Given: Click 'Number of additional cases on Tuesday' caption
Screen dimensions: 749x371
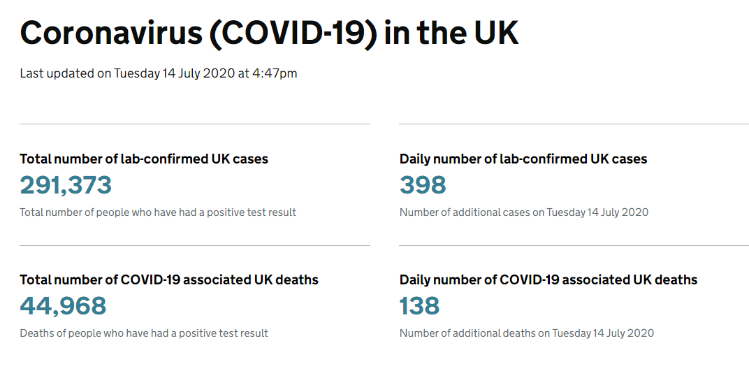Looking at the screenshot, I should click(524, 212).
